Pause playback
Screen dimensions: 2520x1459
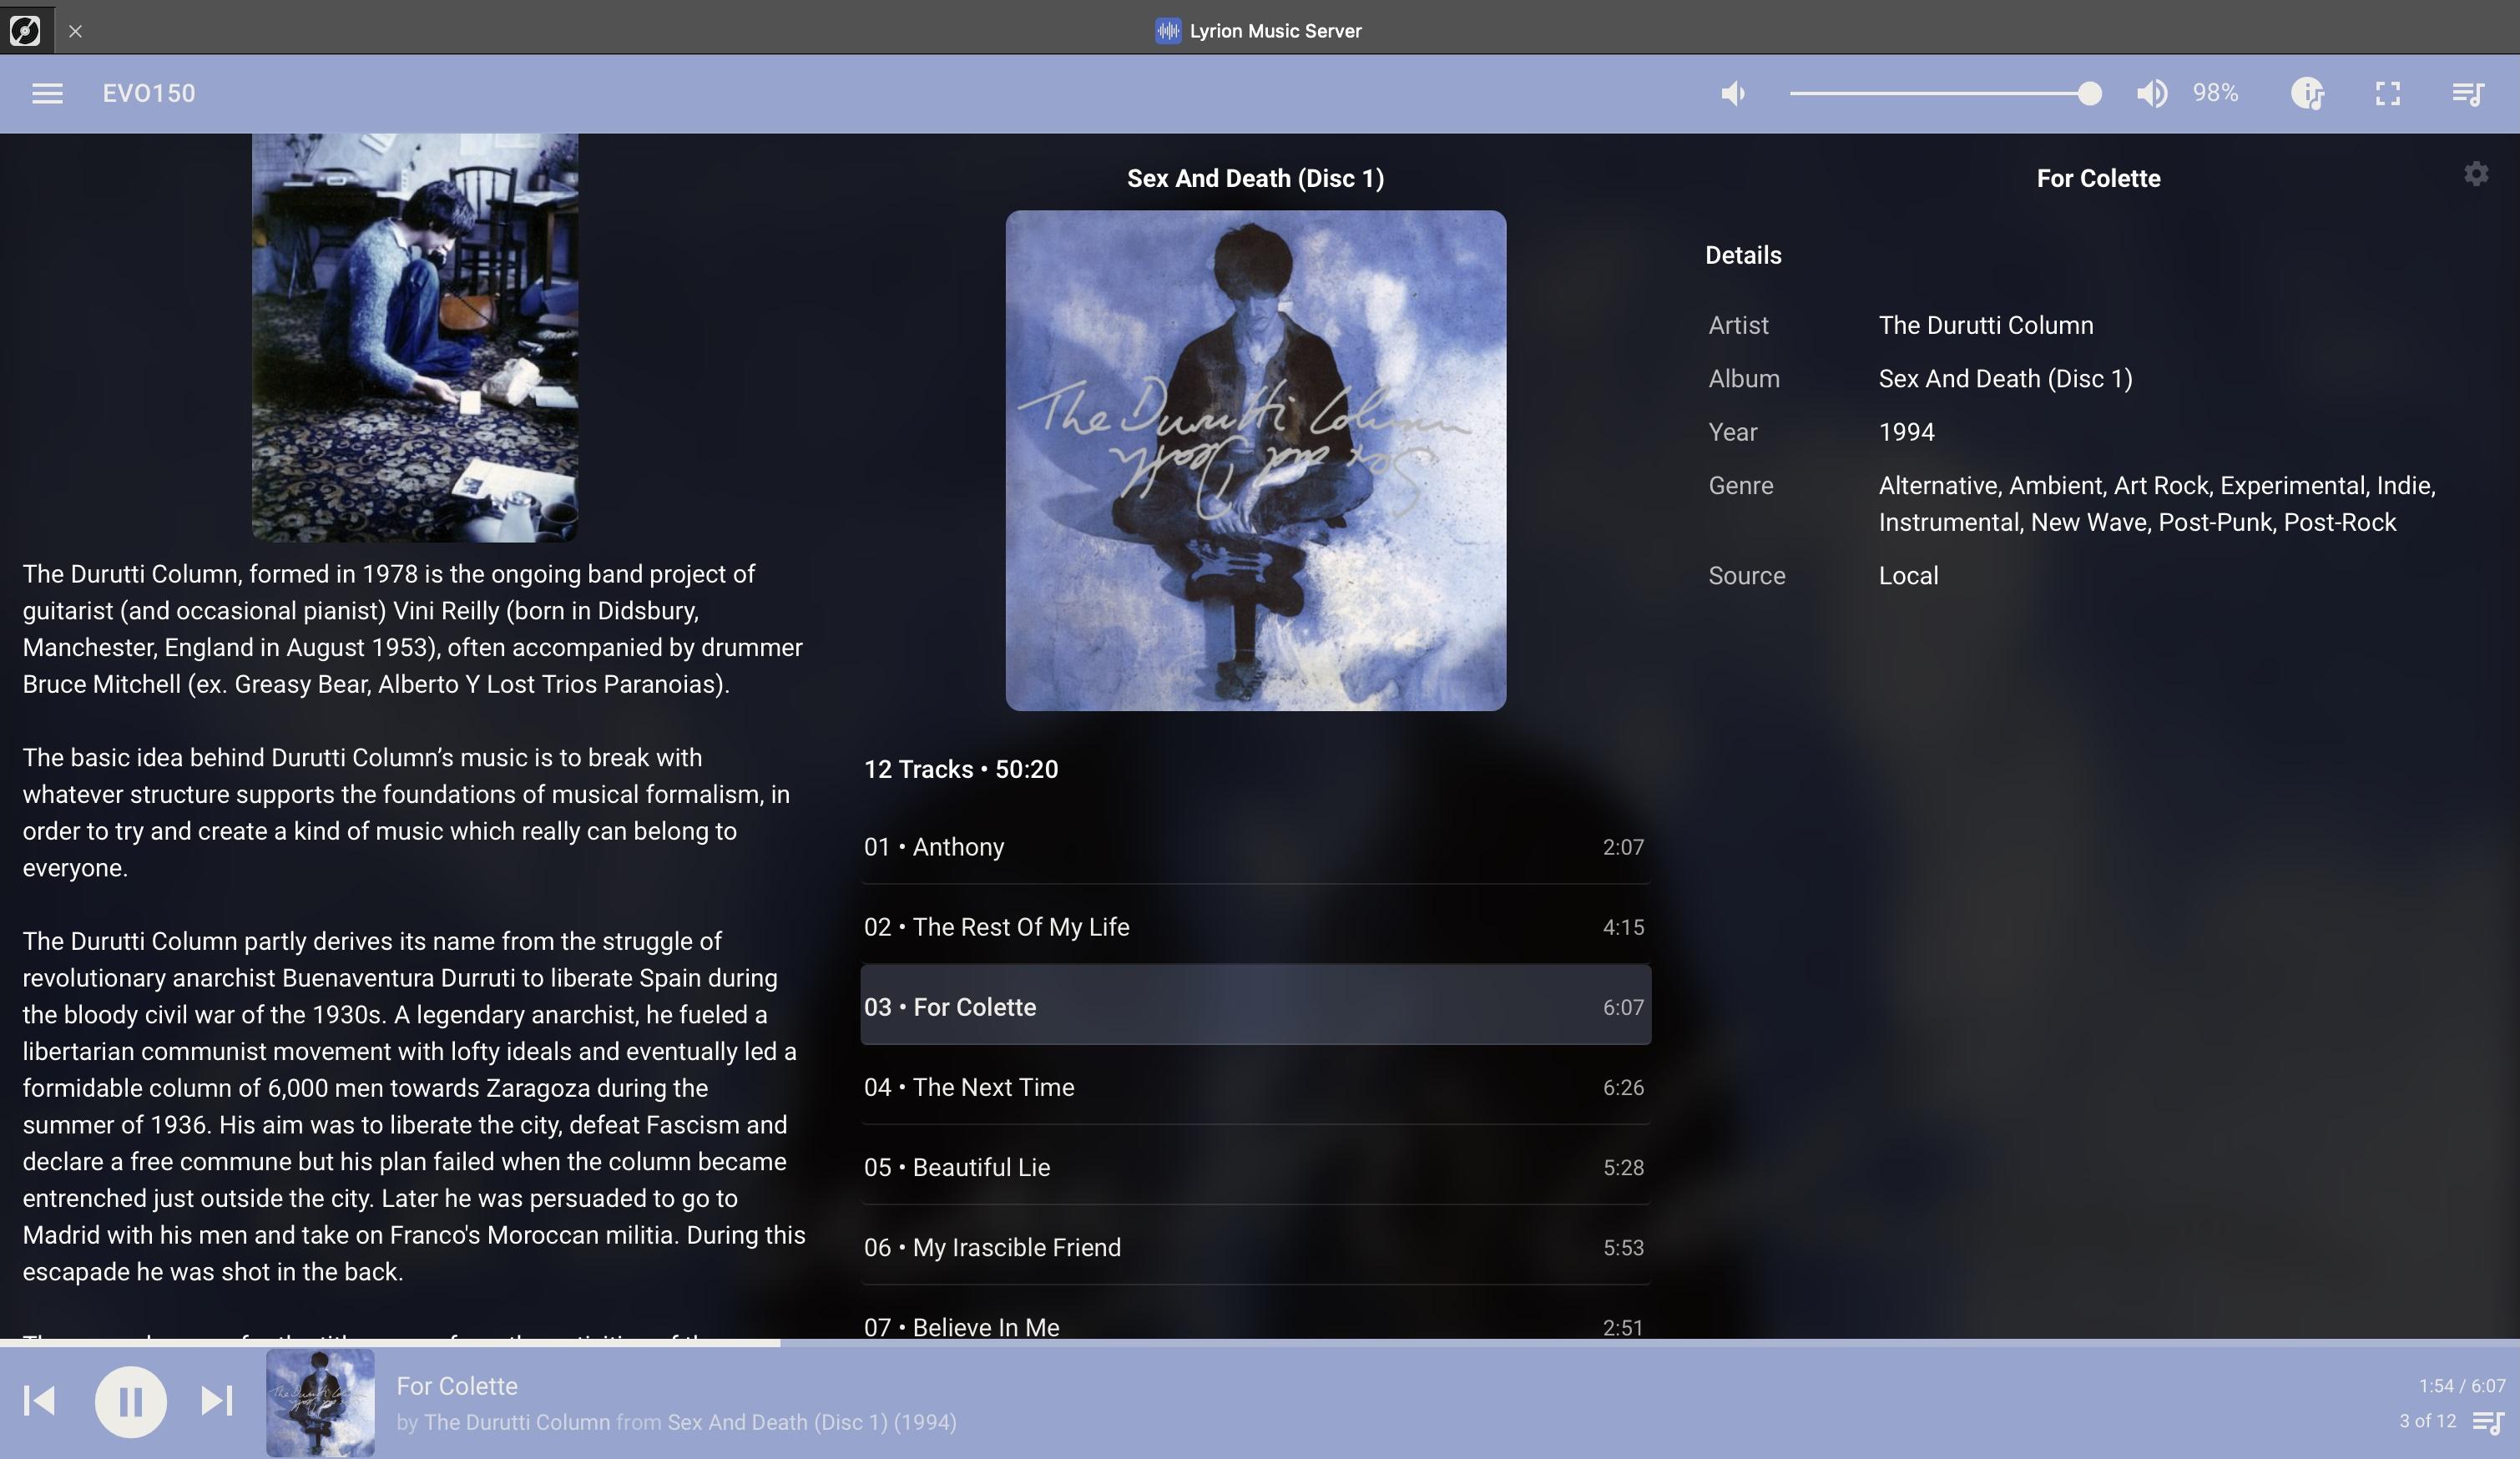[x=130, y=1401]
